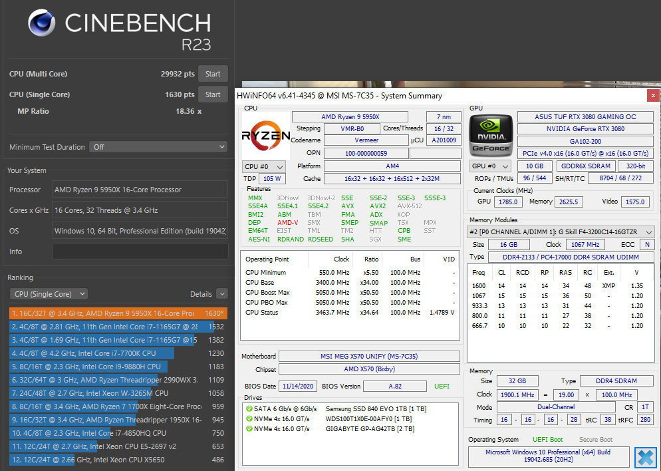661x471 pixels.
Task: Click the GA102-200 GPU chip value
Action: pos(585,141)
